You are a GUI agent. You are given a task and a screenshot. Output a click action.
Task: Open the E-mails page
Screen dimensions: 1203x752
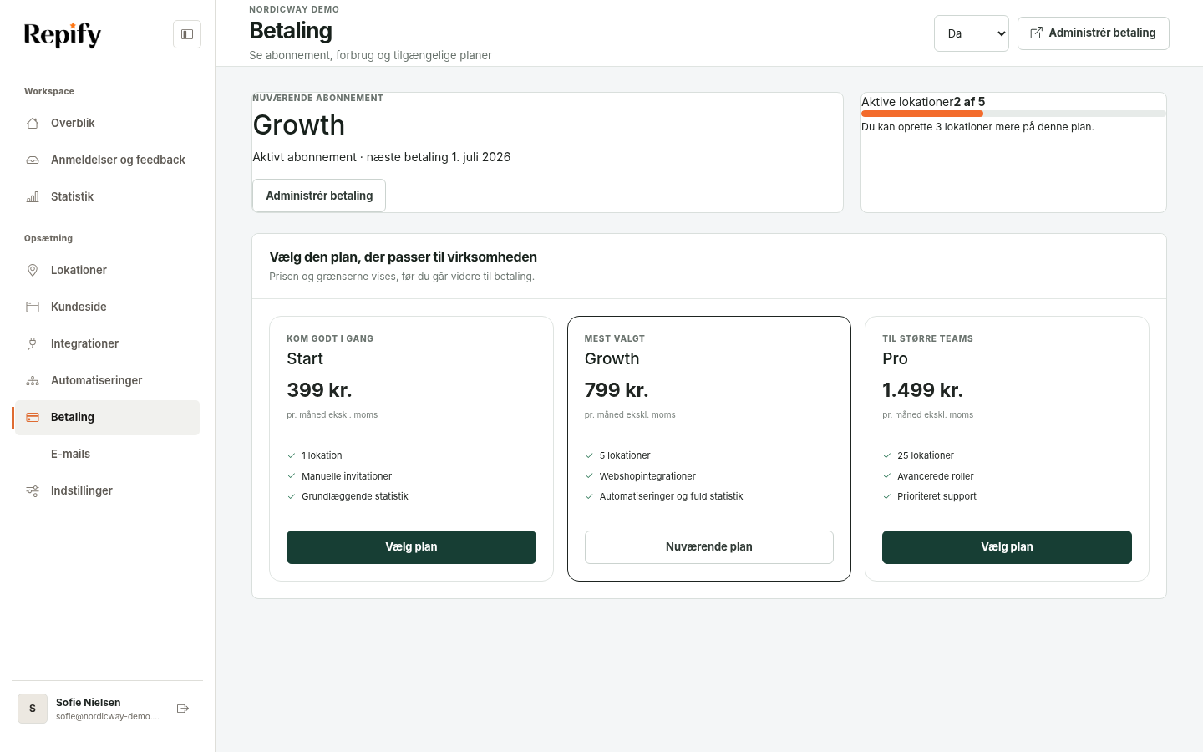pos(107,454)
